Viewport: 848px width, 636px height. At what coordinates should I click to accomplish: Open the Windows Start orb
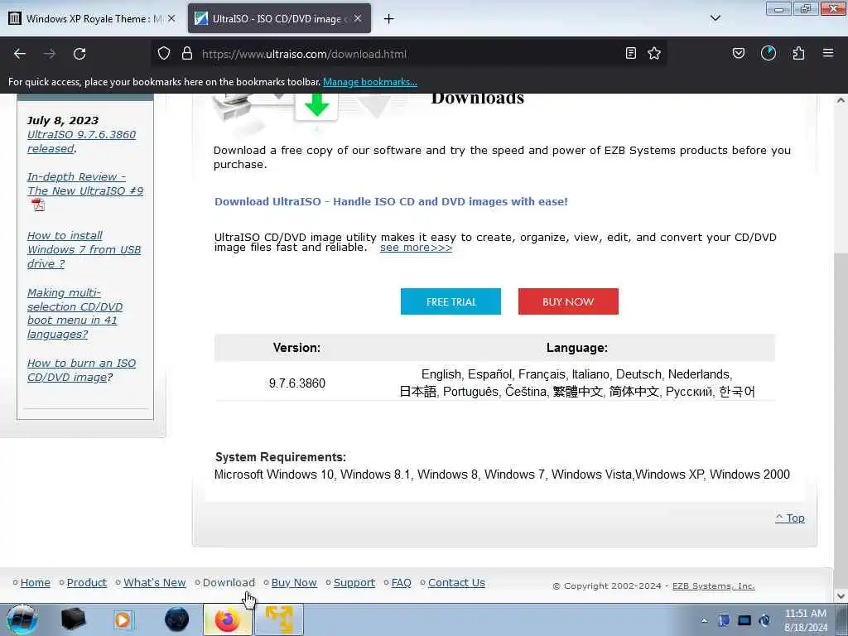tap(22, 619)
